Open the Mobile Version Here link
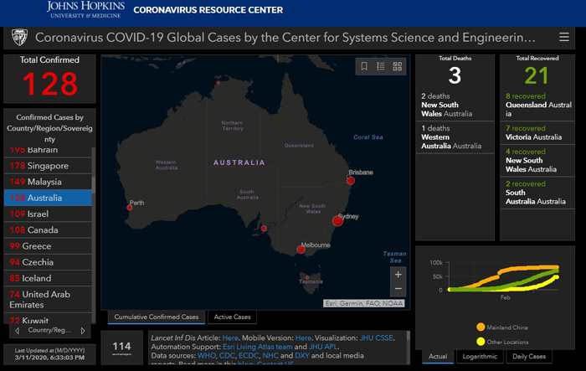The height and width of the screenshot is (371, 586). pos(303,338)
